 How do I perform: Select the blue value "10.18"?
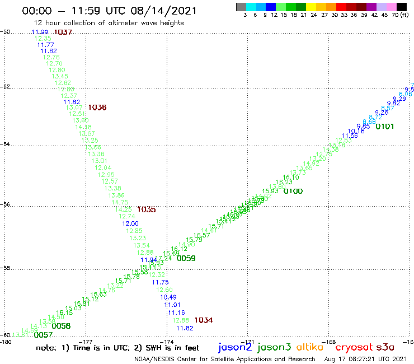[x=356, y=131]
